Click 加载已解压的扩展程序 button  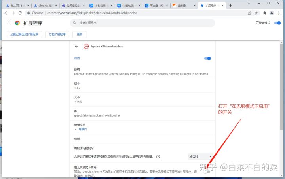[x=25, y=34]
